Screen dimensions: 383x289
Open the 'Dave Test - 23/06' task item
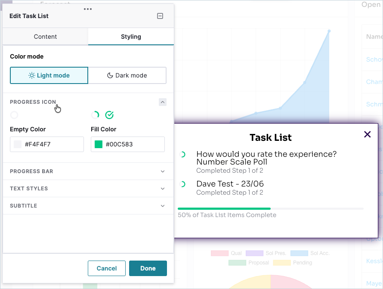click(x=230, y=184)
